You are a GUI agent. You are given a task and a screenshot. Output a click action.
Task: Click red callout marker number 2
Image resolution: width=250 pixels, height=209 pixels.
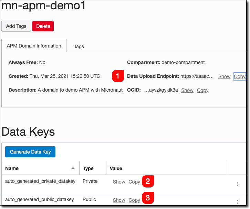coord(147,181)
